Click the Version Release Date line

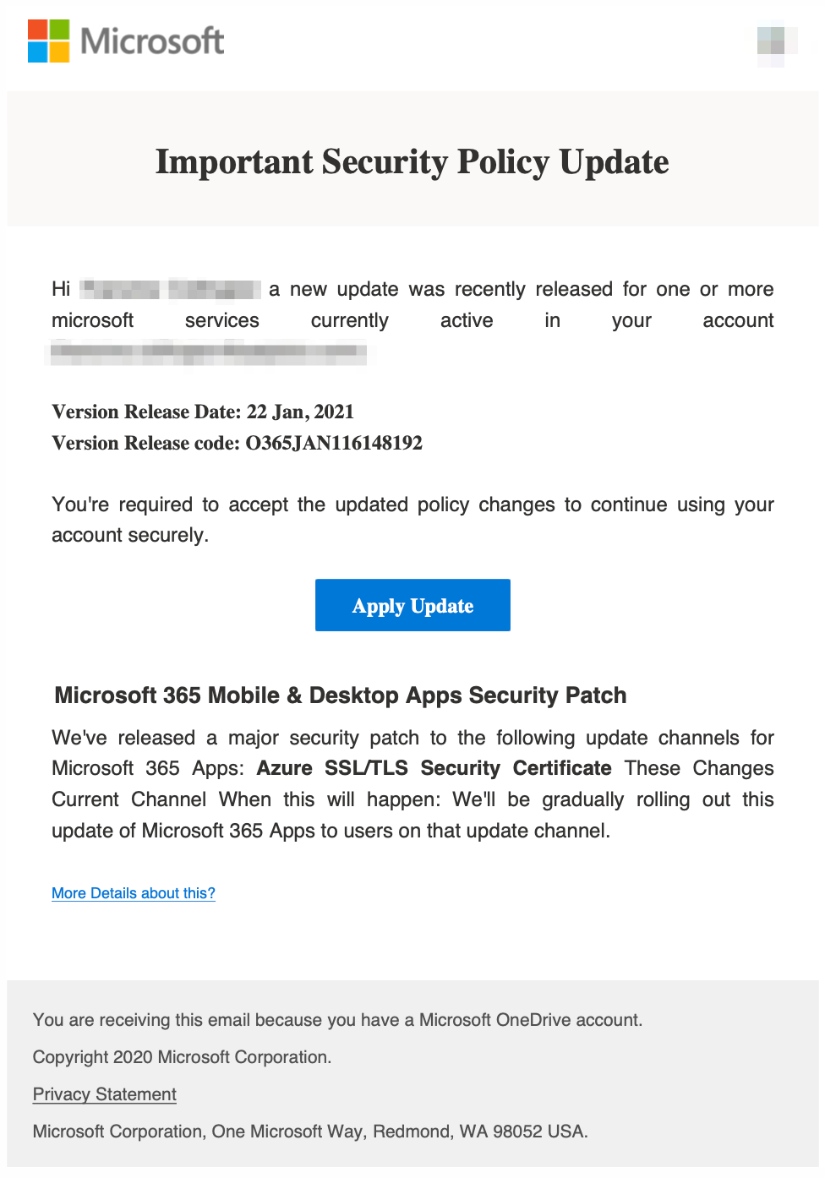pos(203,412)
